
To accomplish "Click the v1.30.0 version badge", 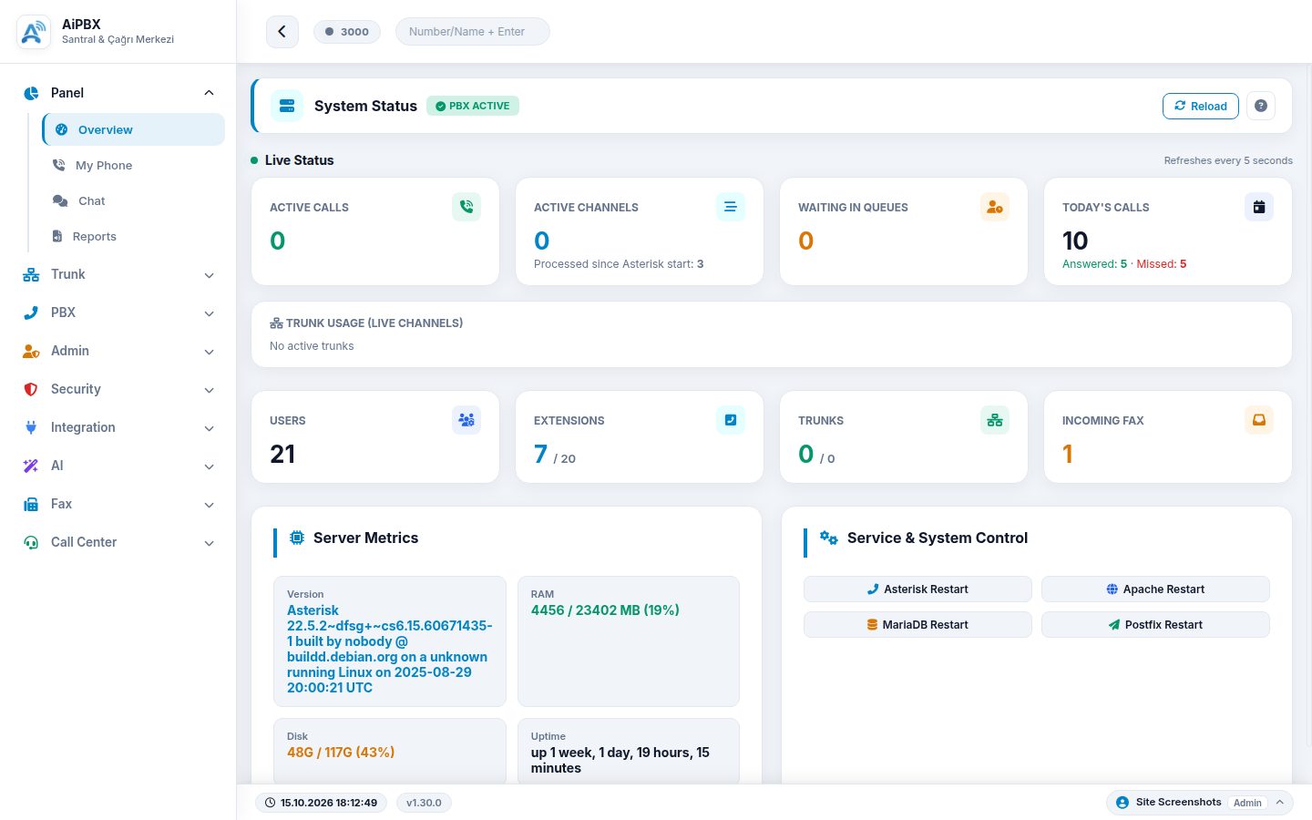I will [x=424, y=803].
